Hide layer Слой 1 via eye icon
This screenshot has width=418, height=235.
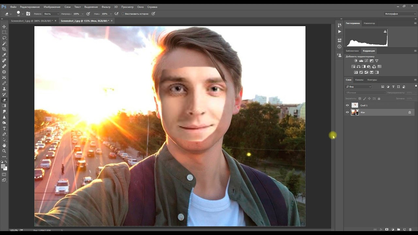(x=347, y=105)
